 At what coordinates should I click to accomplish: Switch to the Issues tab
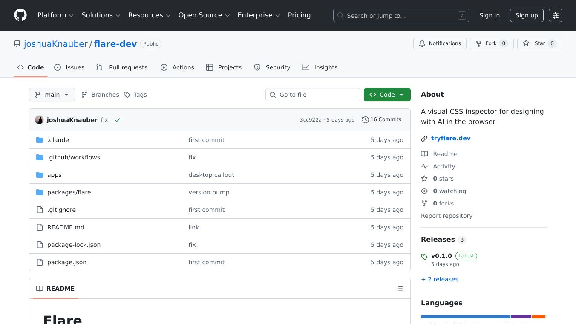[69, 67]
